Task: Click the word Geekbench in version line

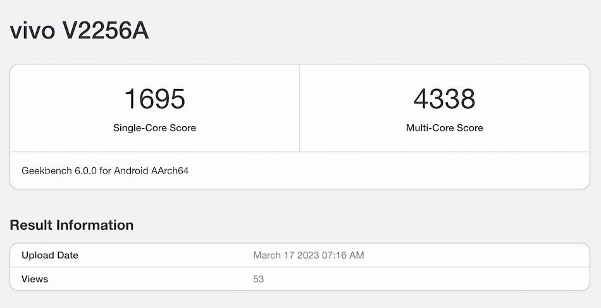Action: tap(46, 171)
